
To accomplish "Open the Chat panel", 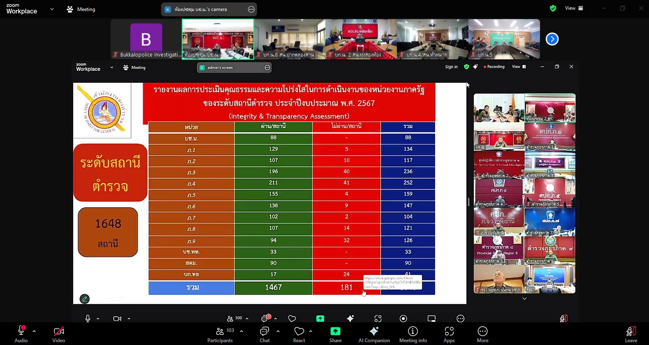I will (265, 334).
